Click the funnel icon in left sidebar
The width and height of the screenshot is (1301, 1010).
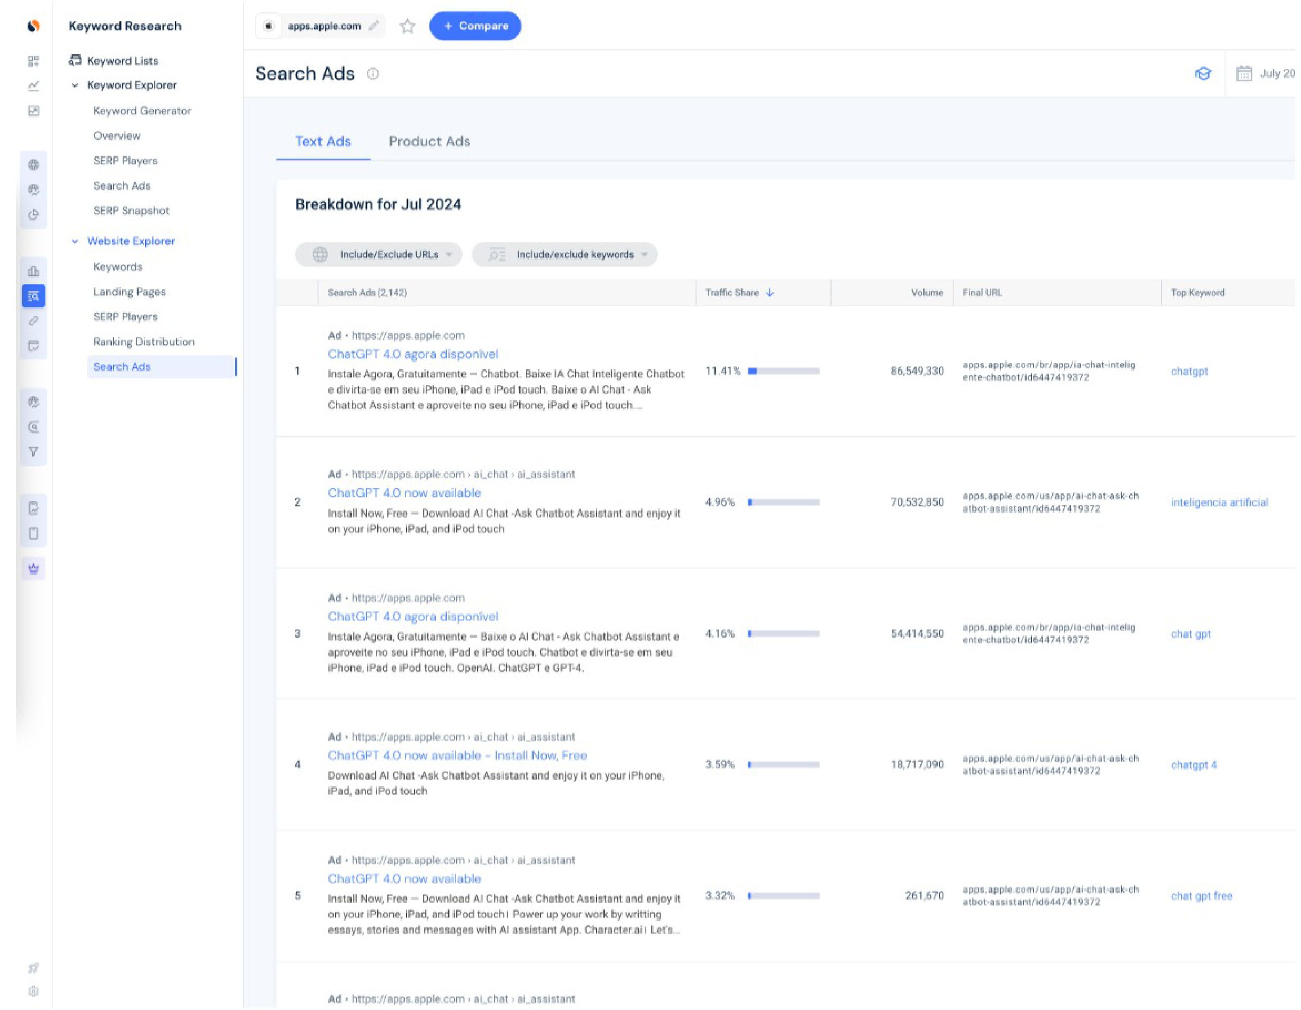pos(34,452)
